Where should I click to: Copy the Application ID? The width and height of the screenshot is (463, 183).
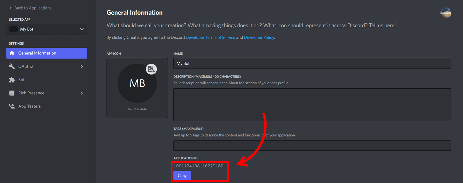(182, 176)
